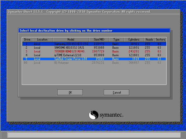Click cylinders value 30401
Screen dimensions: 186x139
point(135,44)
